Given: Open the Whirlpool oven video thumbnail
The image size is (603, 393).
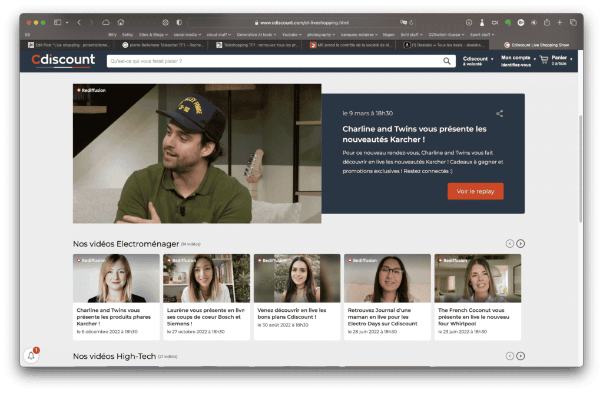Looking at the screenshot, I should tap(478, 278).
